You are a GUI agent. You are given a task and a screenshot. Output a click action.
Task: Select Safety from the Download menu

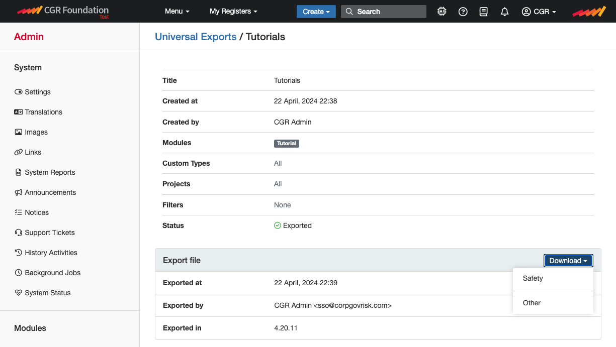[553, 278]
